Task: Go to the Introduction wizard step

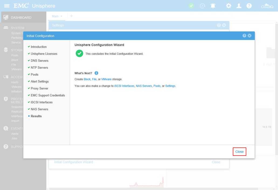Action: [39, 47]
